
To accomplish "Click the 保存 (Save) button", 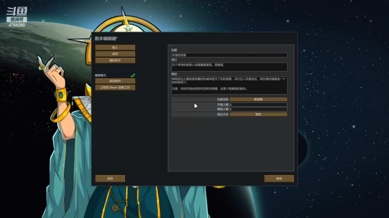I will 115,54.
